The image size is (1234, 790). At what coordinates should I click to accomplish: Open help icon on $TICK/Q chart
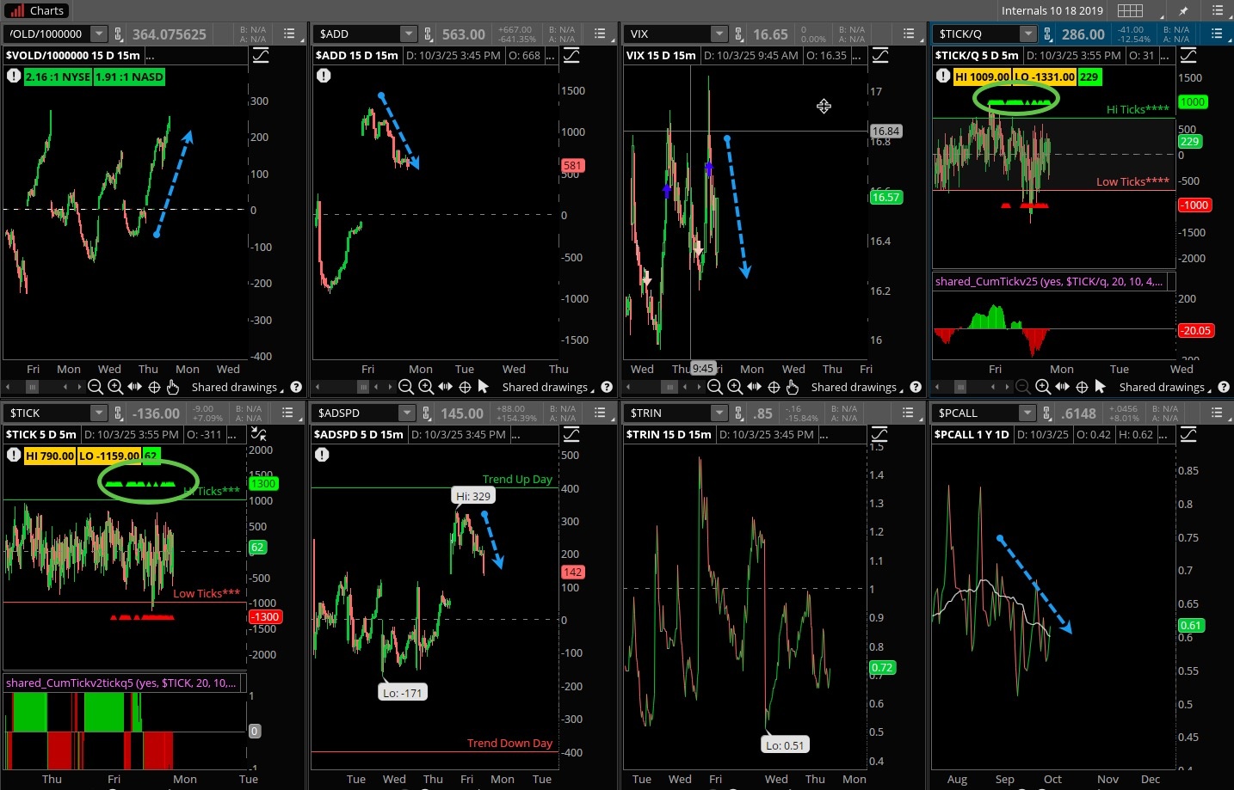(x=1224, y=387)
